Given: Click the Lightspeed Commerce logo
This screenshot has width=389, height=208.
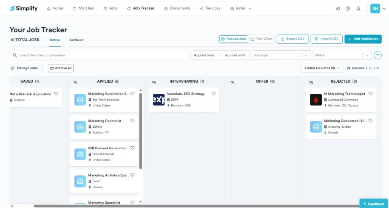Looking at the screenshot, I should 316,100.
